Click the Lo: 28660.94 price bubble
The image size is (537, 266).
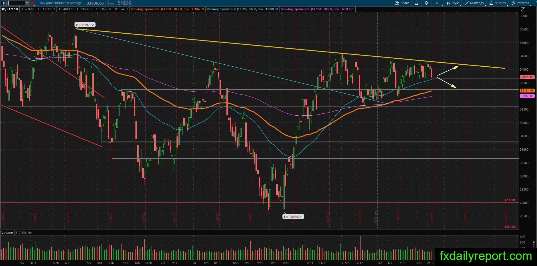[293, 217]
